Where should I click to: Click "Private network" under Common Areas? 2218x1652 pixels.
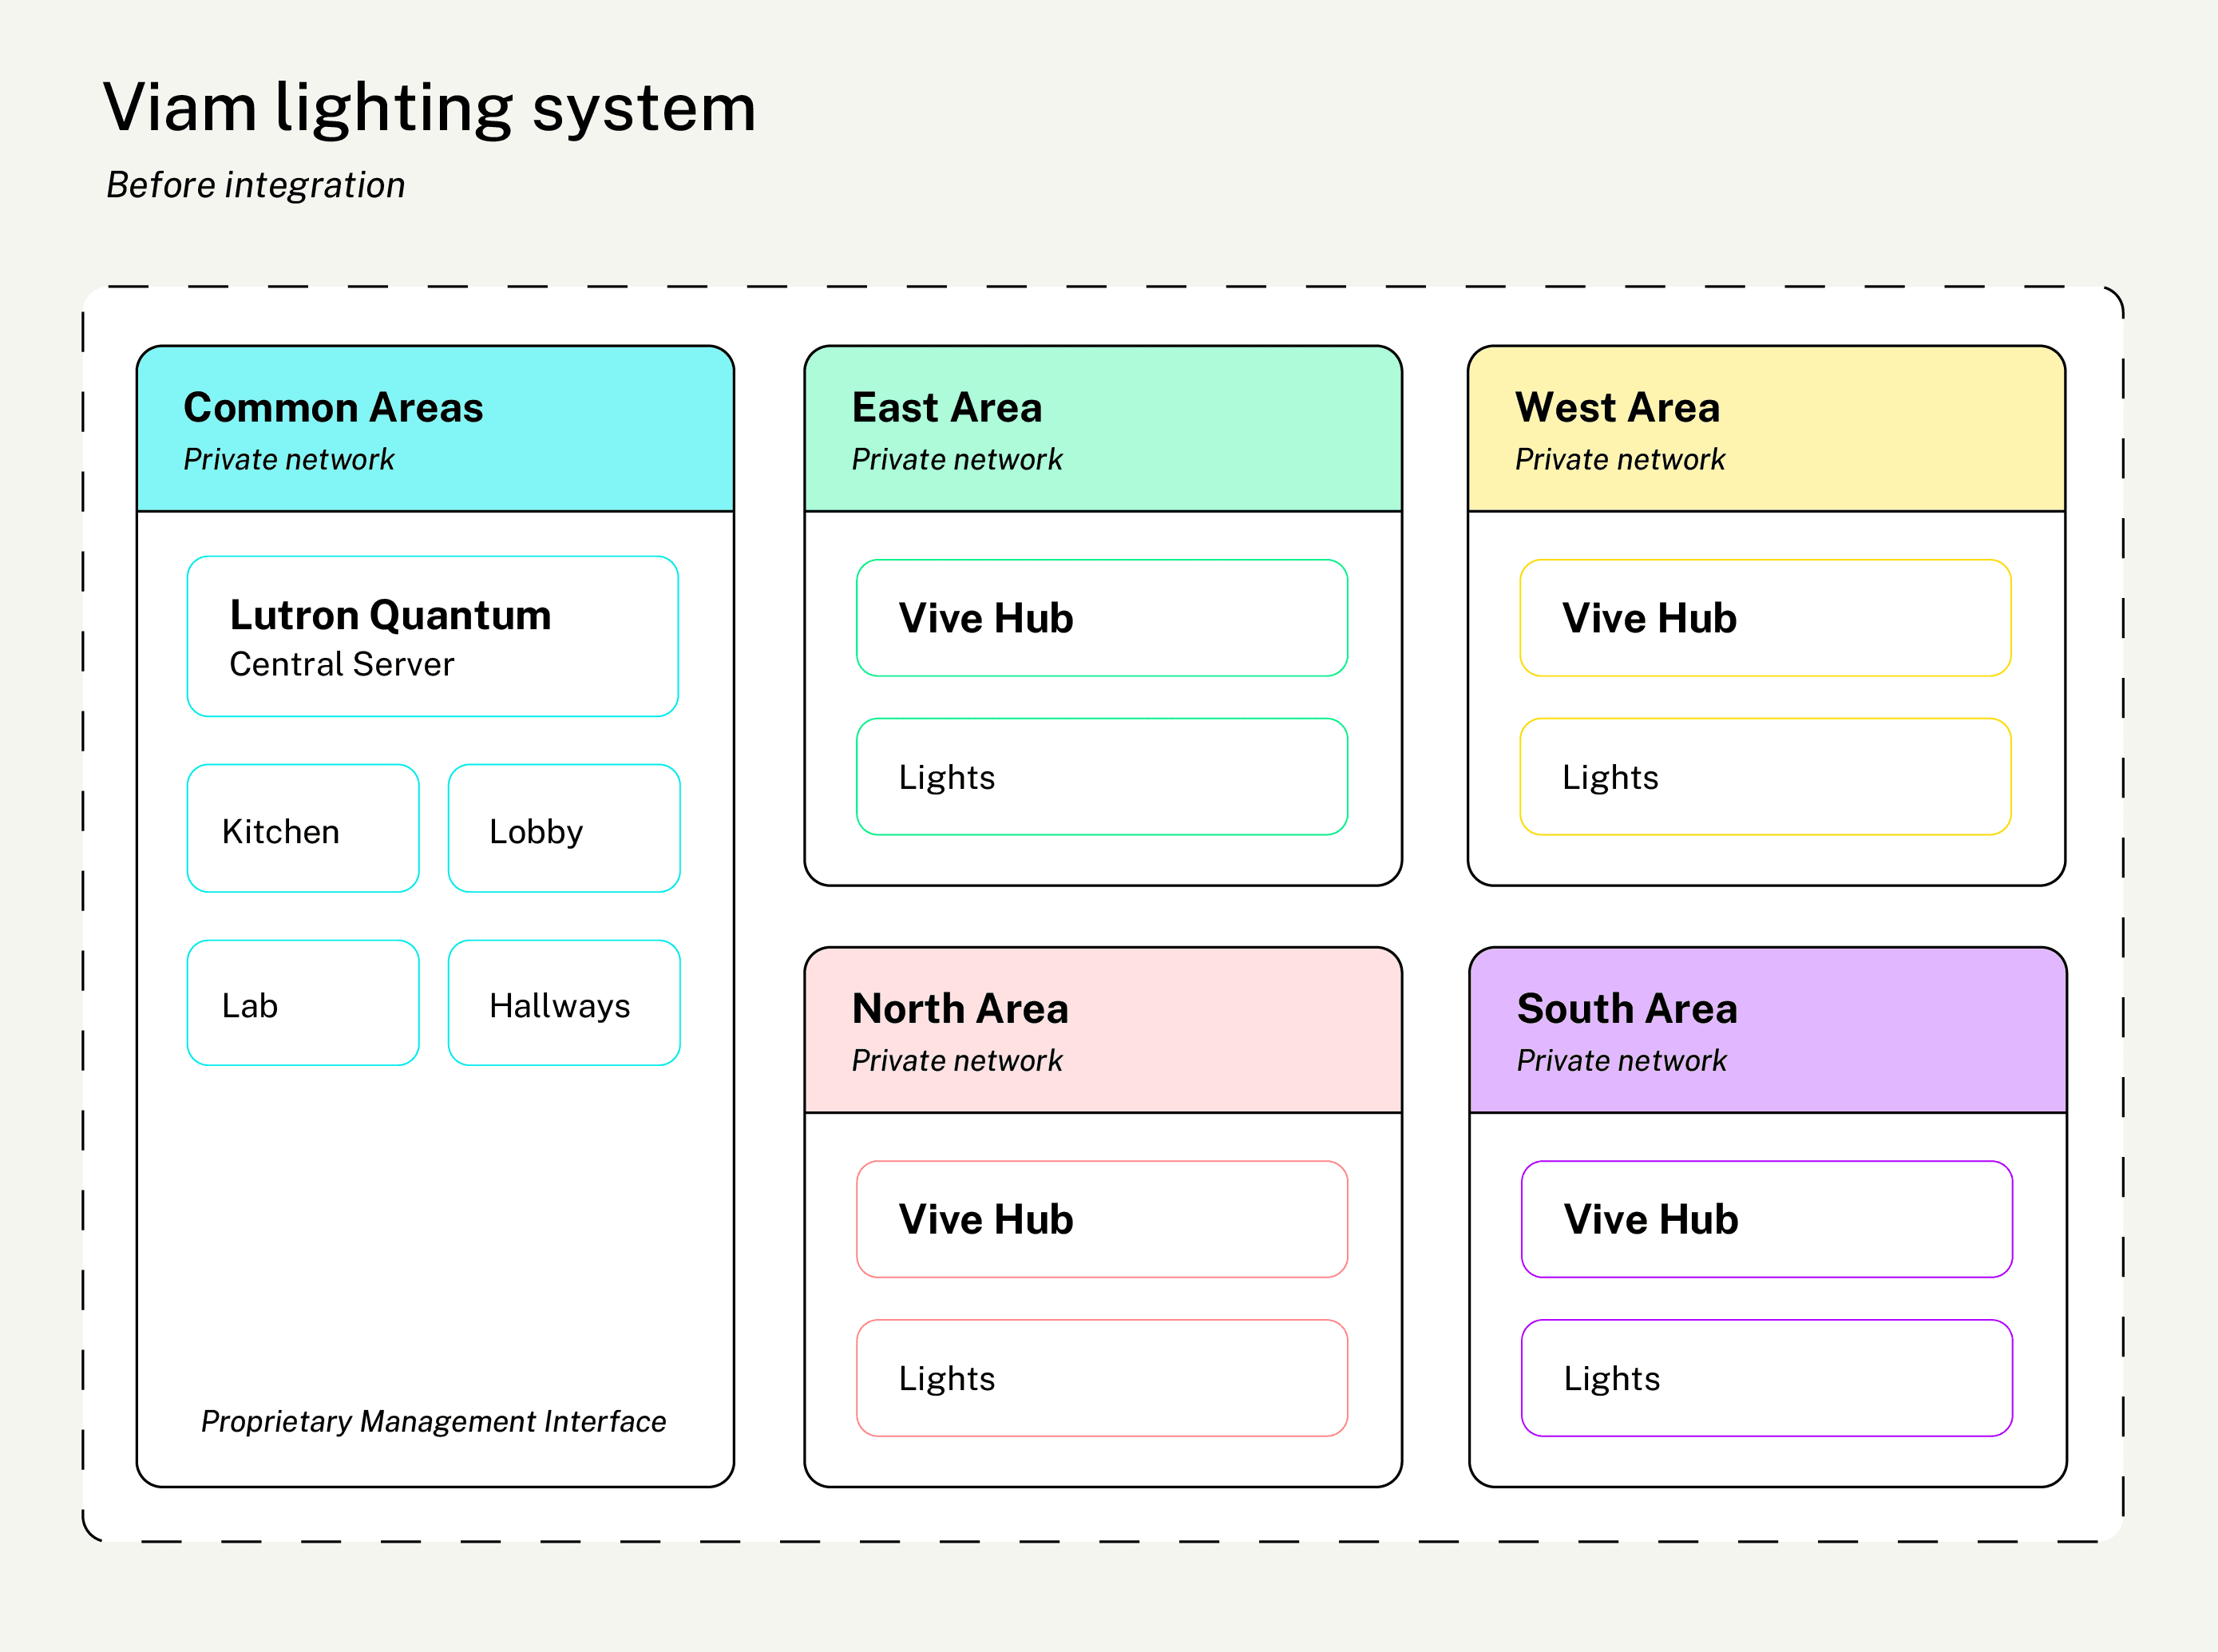click(x=289, y=459)
